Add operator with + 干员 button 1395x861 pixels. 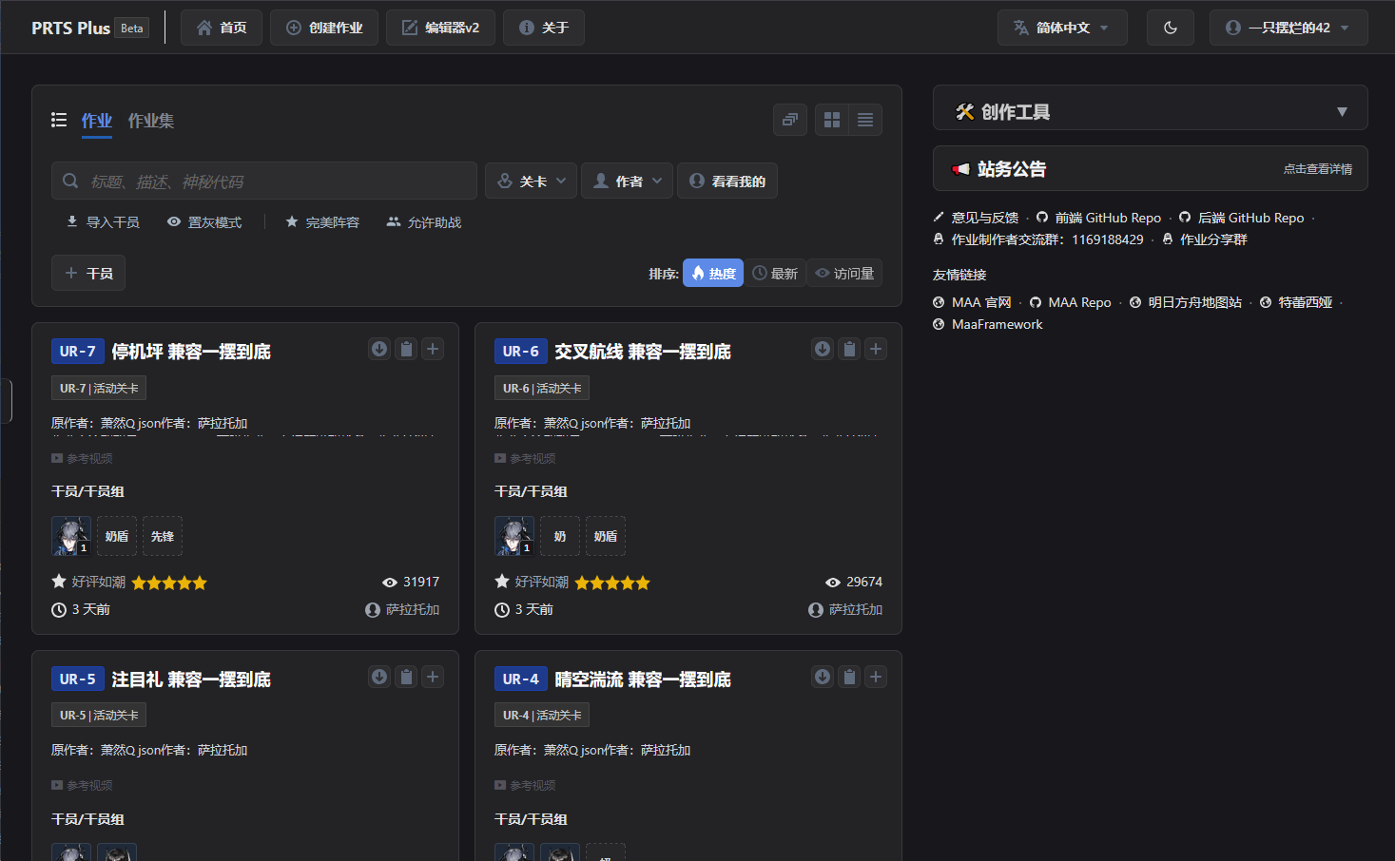point(88,273)
